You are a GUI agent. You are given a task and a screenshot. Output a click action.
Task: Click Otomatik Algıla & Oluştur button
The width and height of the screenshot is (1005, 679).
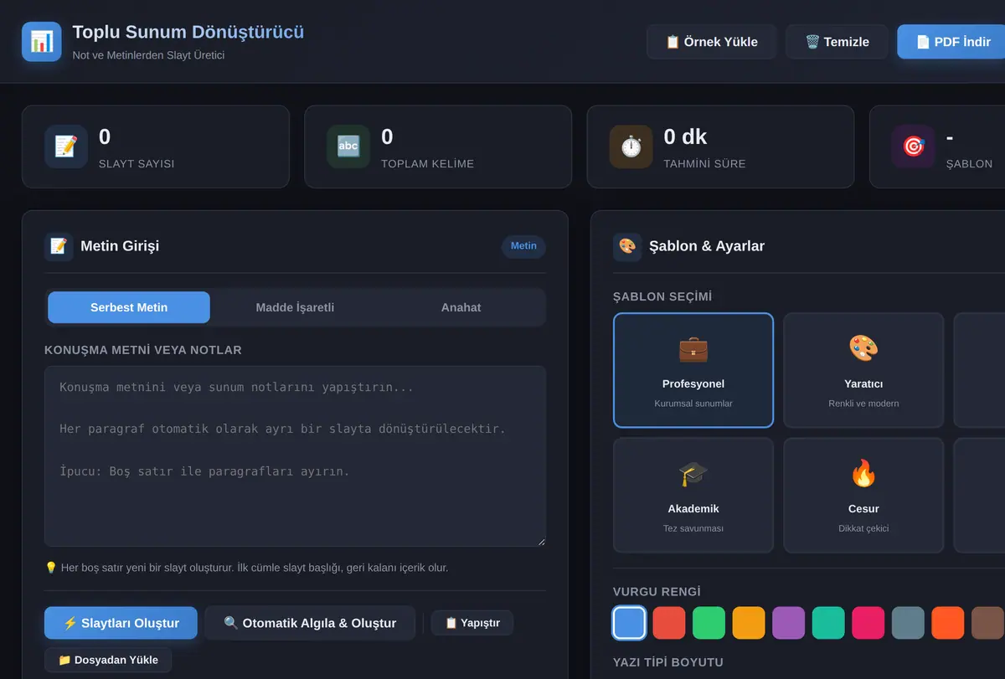click(x=310, y=623)
